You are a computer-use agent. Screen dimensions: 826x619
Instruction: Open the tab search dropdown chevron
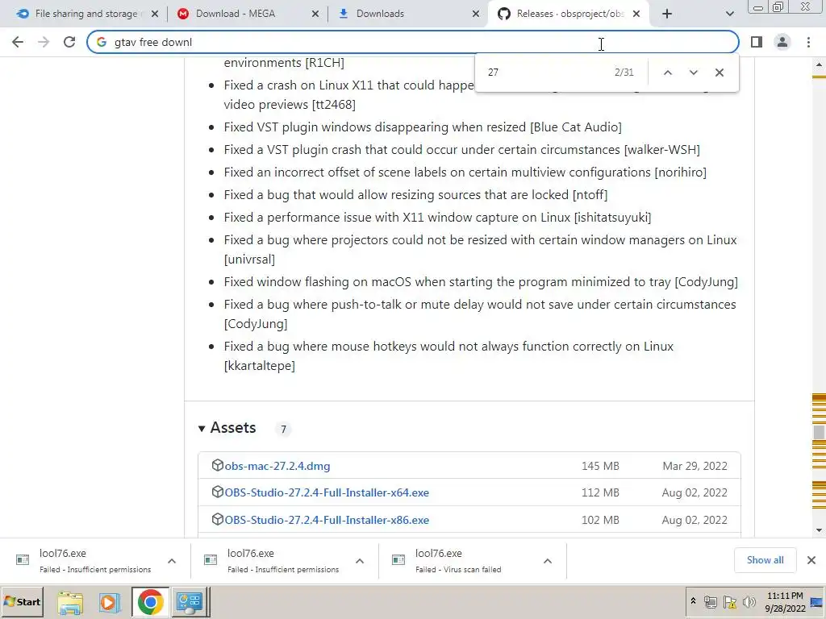click(x=729, y=15)
